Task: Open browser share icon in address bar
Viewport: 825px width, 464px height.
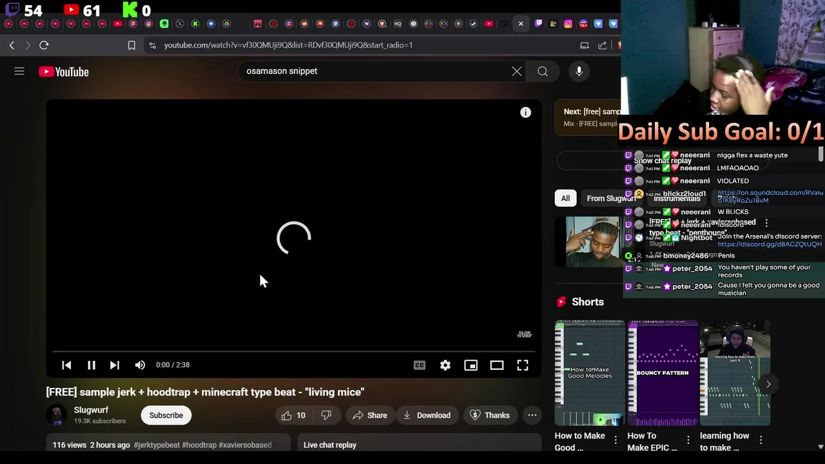Action: coord(603,45)
